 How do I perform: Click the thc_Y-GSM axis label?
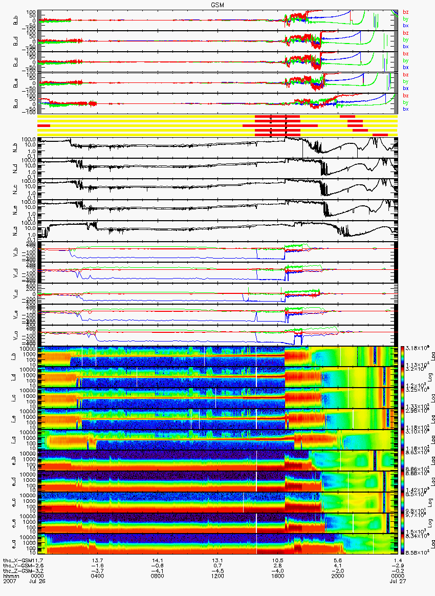[x=18, y=566]
